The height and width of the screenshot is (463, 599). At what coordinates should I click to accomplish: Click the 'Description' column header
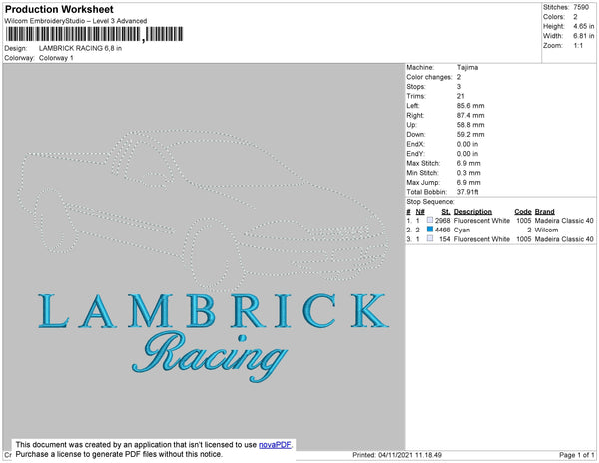click(x=472, y=212)
